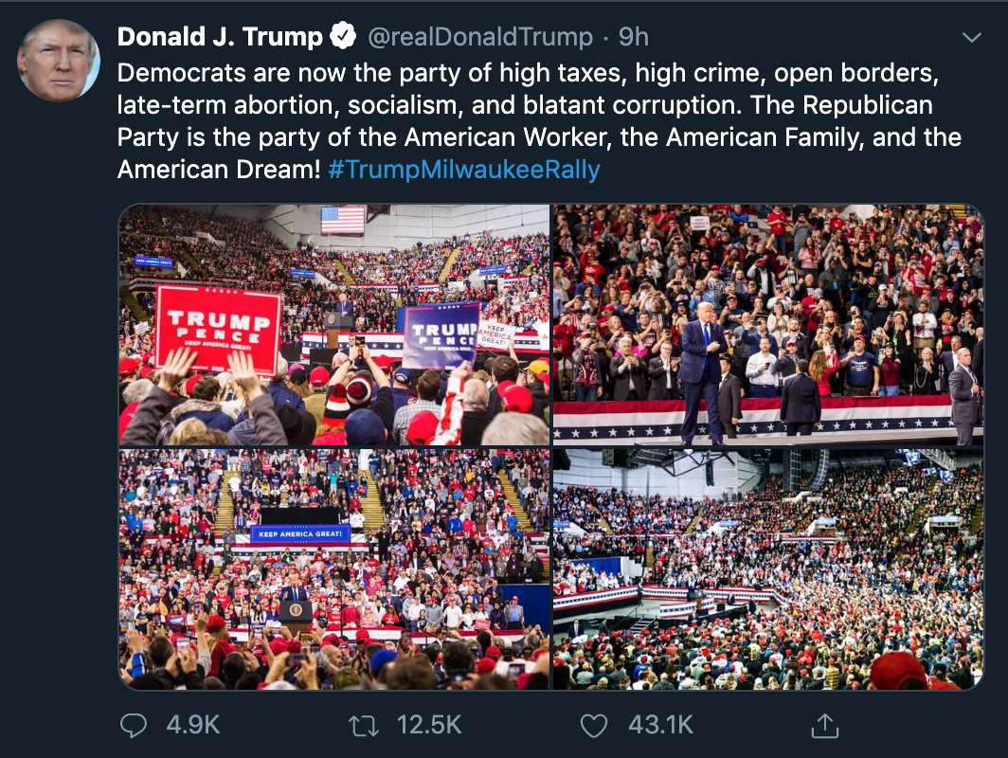1008x758 pixels.
Task: Click the verified badge next to name
Action: [x=343, y=35]
